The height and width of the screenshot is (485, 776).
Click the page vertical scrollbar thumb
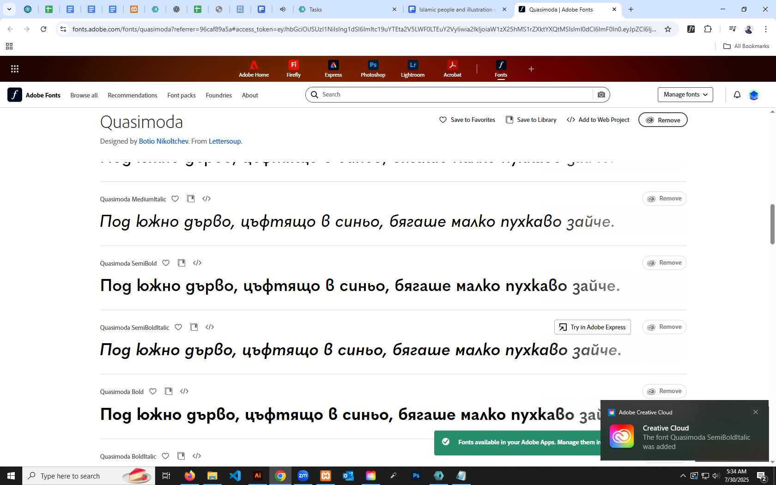(772, 224)
